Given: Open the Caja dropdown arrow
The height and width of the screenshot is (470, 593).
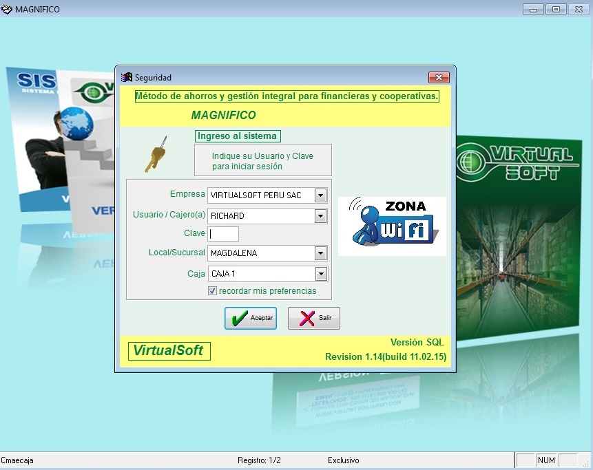Looking at the screenshot, I should (x=320, y=274).
